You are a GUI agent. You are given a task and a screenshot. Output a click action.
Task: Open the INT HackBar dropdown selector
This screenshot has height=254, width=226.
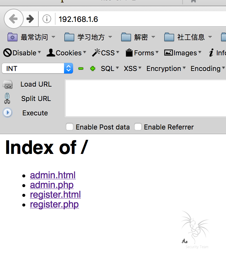37,69
